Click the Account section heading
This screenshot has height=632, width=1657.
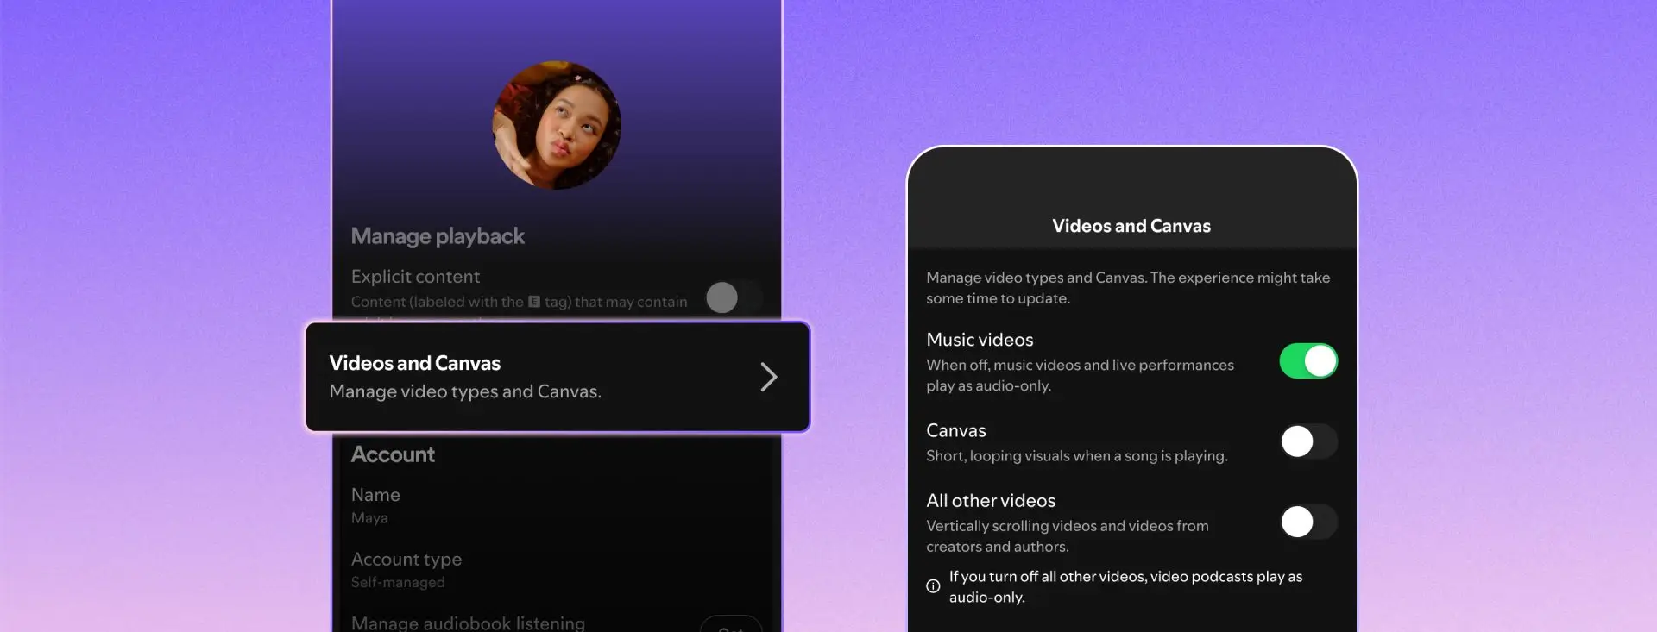pos(393,454)
